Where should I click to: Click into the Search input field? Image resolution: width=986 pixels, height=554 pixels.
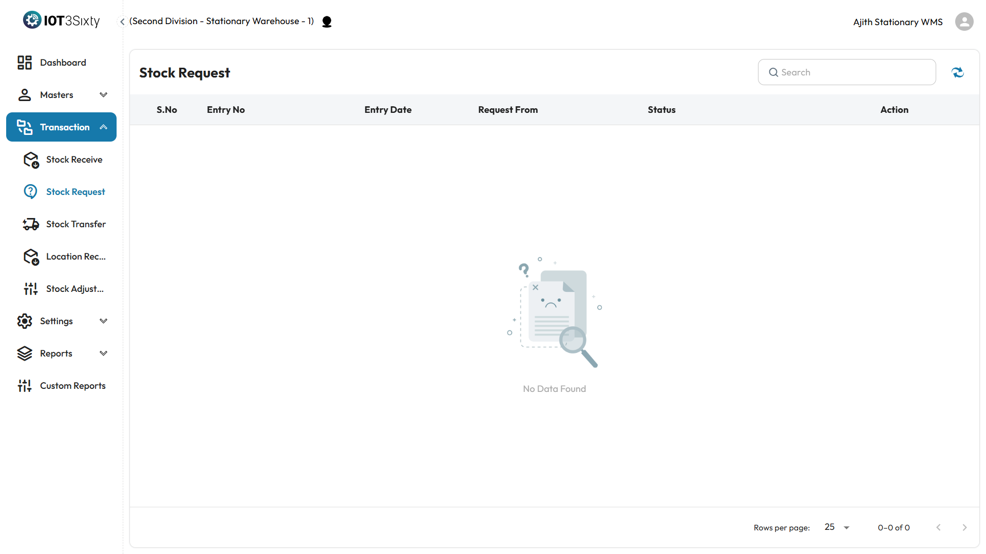pos(852,72)
